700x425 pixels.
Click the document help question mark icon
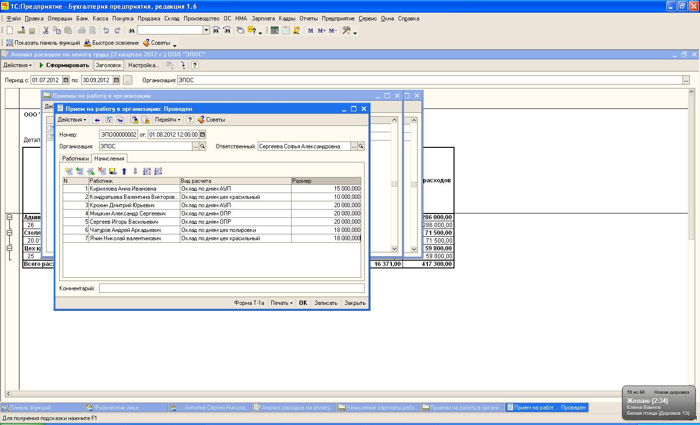190,120
